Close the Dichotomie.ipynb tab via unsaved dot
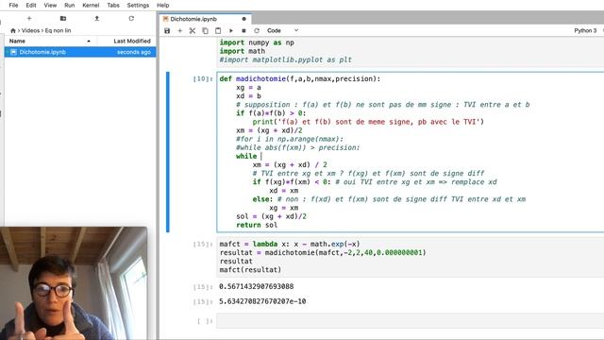 click(x=243, y=19)
